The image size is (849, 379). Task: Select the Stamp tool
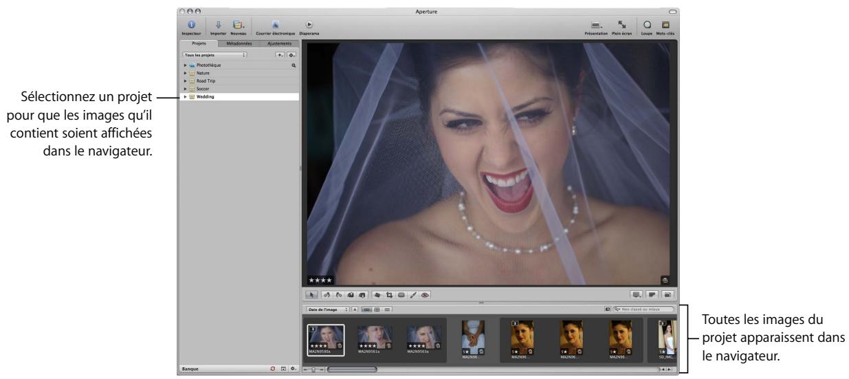pyautogui.click(x=362, y=294)
